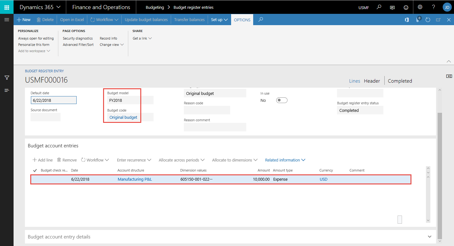Open the lines Workflow dropdown
The image size is (454, 246).
click(x=95, y=160)
